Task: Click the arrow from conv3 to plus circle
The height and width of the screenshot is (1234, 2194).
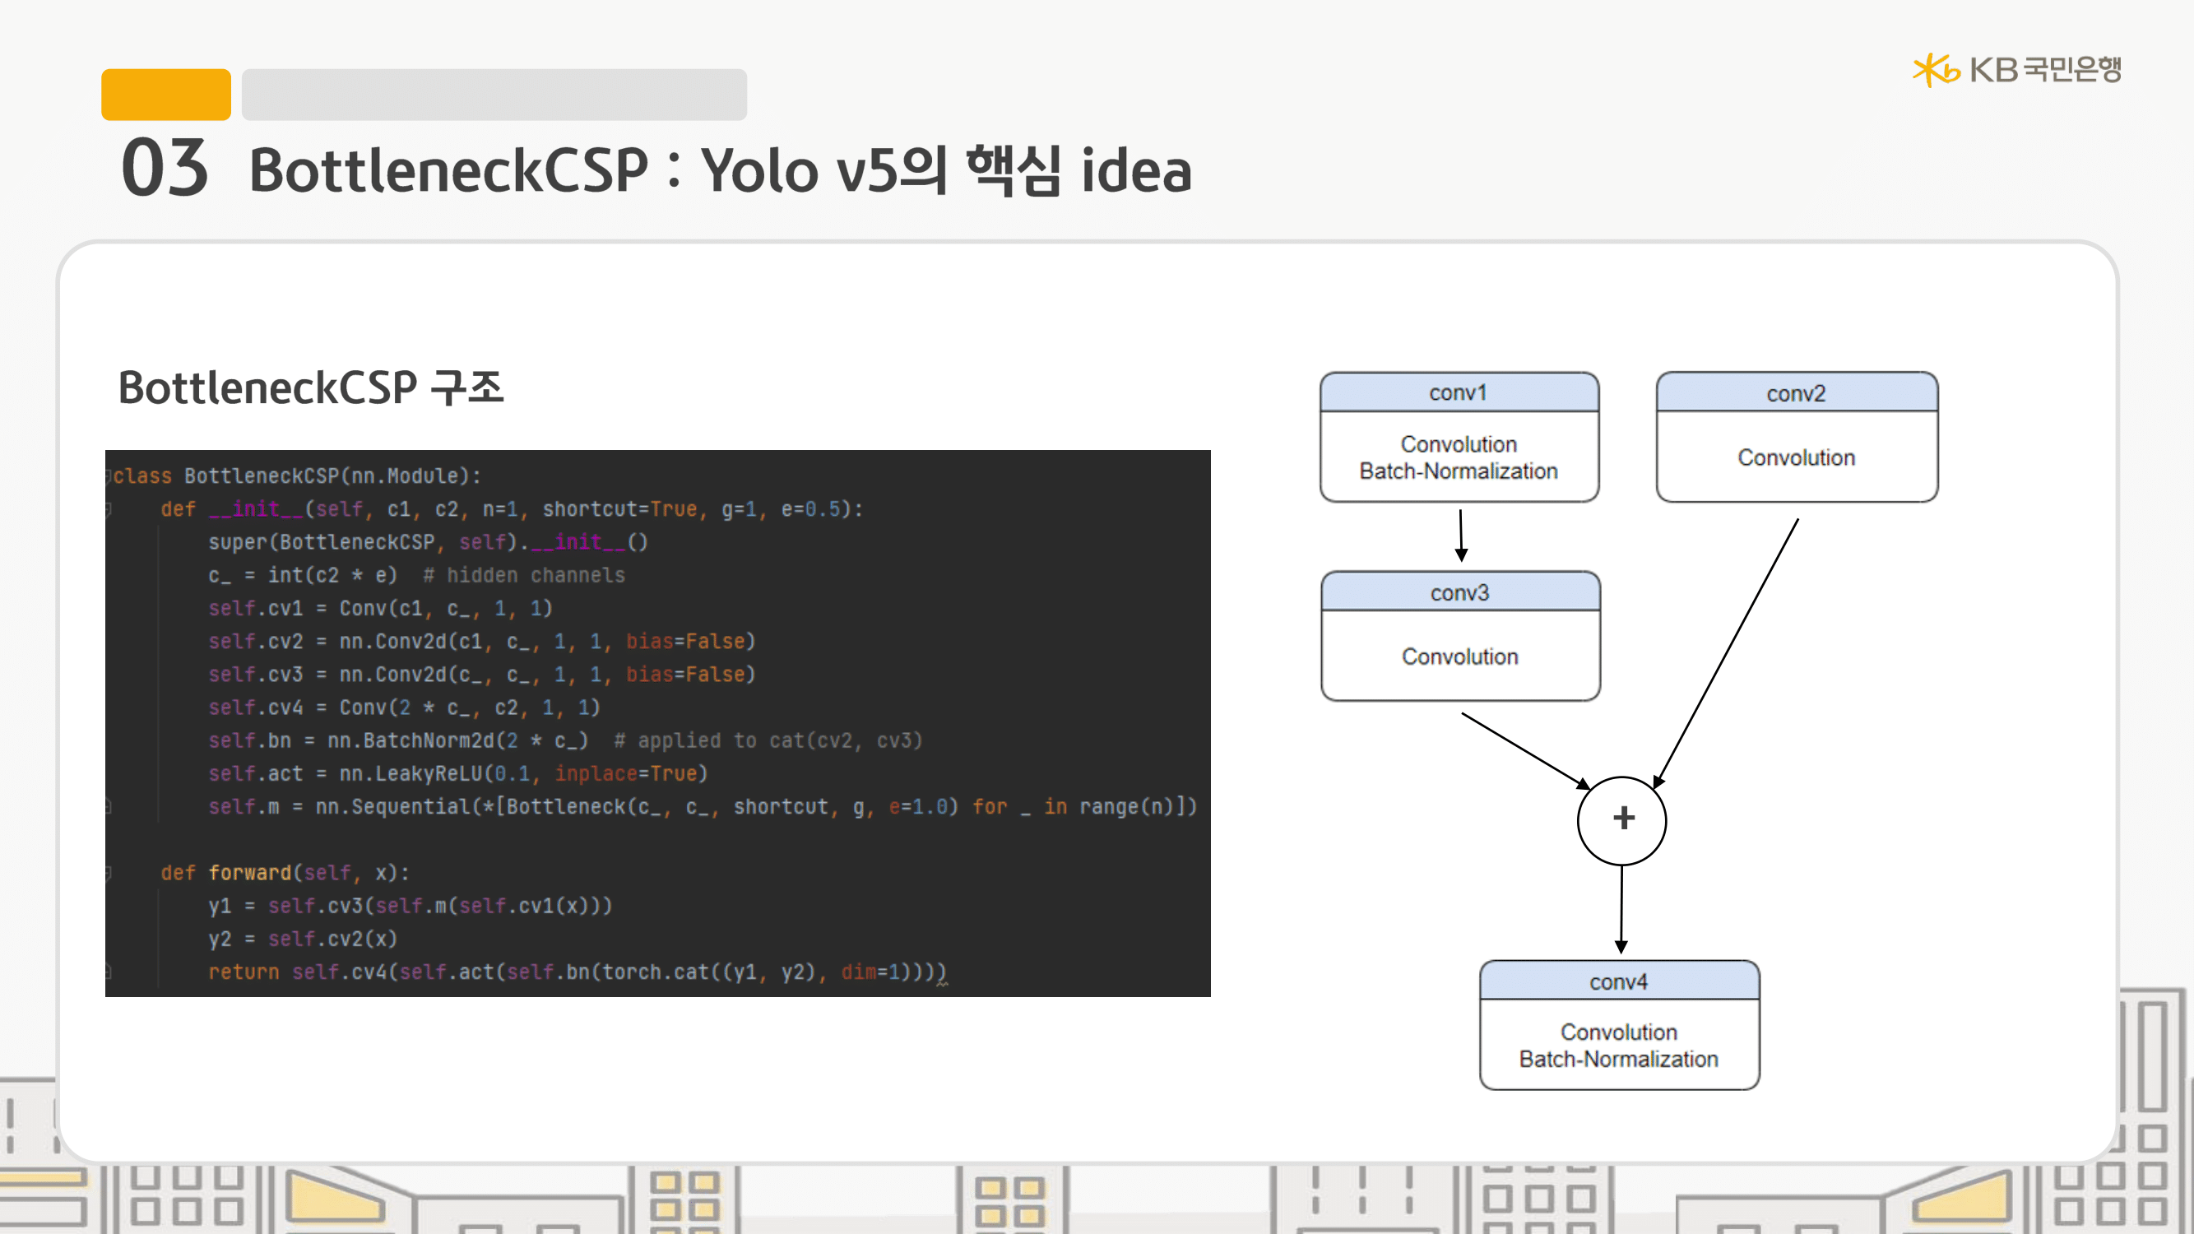Action: 1524,750
